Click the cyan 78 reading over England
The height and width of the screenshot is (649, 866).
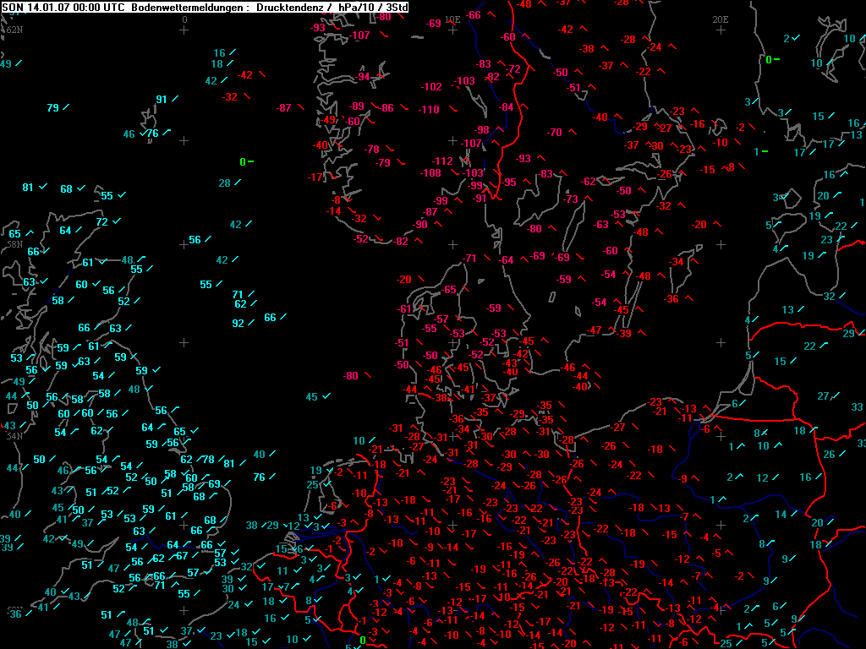208,459
